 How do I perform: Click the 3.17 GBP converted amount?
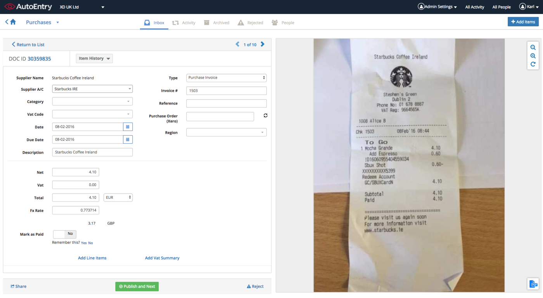coord(101,224)
